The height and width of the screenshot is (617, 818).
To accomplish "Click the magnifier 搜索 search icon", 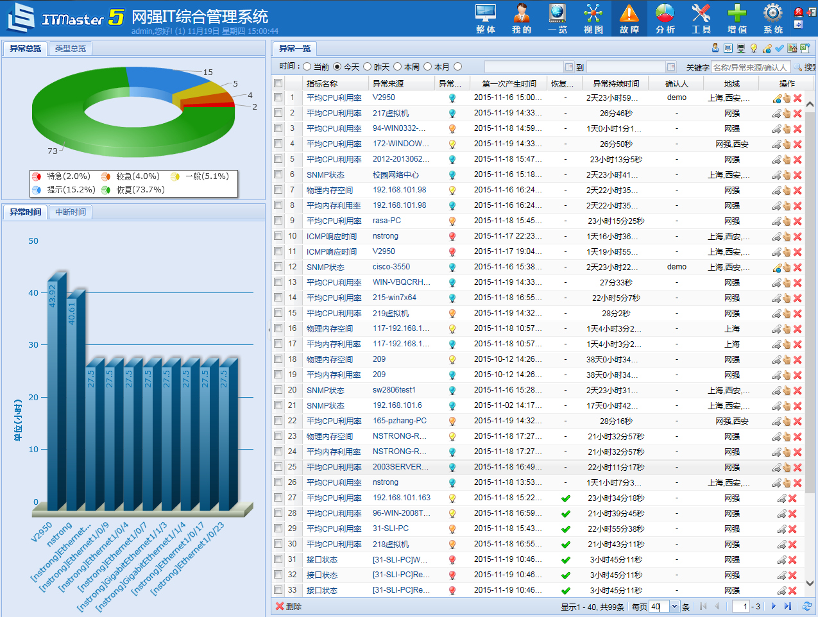I will pyautogui.click(x=798, y=67).
